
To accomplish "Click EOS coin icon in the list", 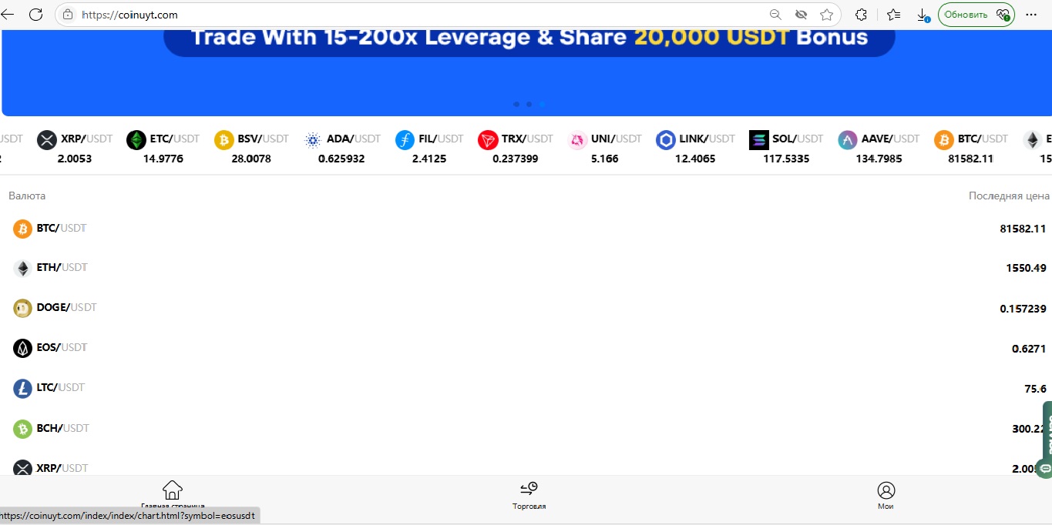I will (x=22, y=349).
